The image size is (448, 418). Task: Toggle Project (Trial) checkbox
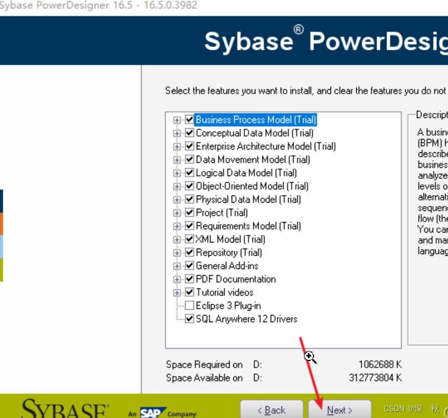(x=189, y=213)
